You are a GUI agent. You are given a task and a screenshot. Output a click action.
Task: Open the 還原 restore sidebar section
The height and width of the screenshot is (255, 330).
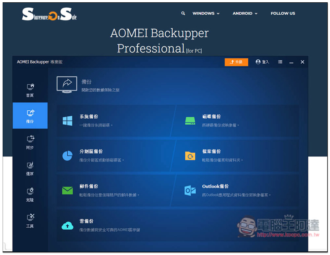(x=30, y=168)
